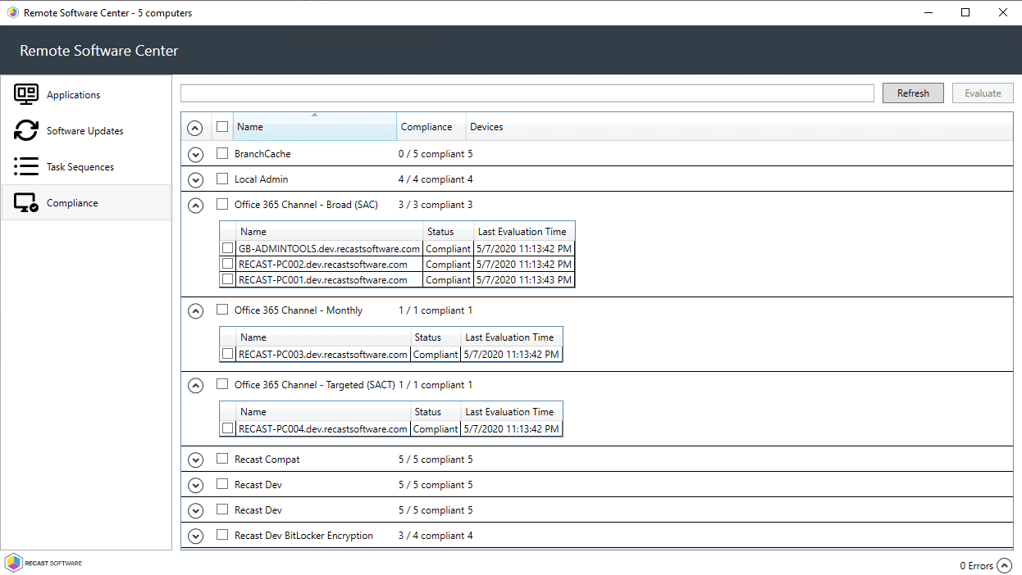Click the Compliance monitor checkmark icon
Image resolution: width=1022 pixels, height=575 pixels.
coord(26,202)
